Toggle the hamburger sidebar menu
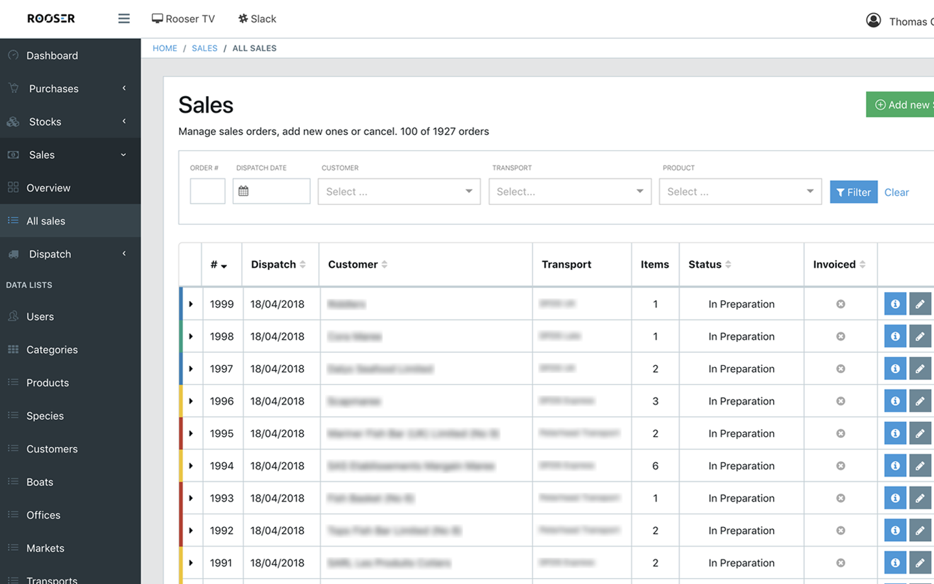The width and height of the screenshot is (934, 584). point(124,19)
